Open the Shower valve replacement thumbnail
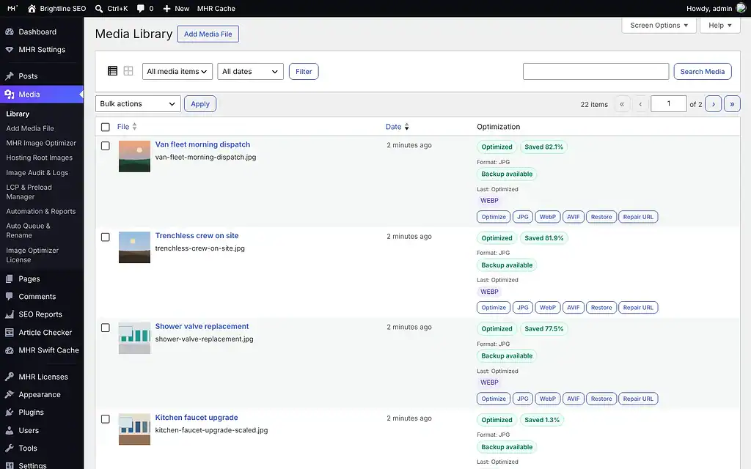This screenshot has height=469, width=751. point(135,338)
